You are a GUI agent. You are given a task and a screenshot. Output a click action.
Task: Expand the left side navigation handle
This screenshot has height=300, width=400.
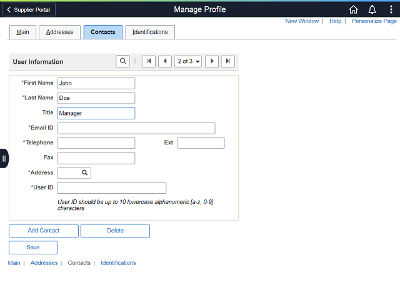[4, 159]
